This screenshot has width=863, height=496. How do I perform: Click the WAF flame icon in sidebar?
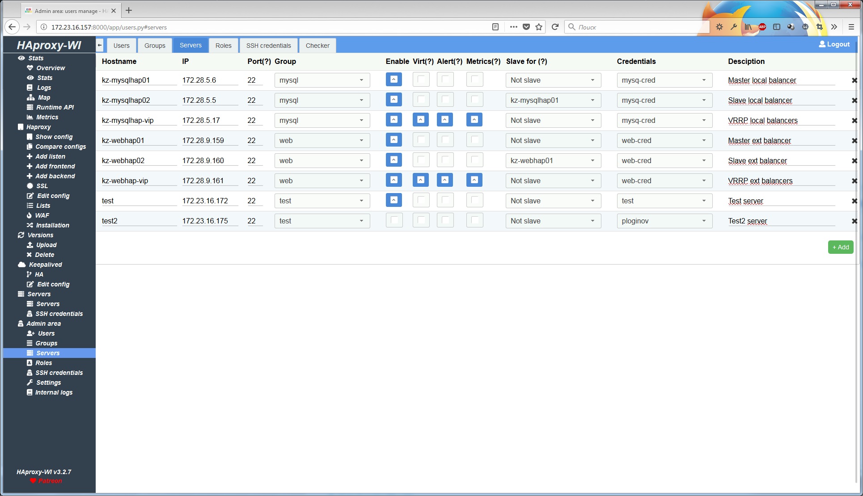30,215
